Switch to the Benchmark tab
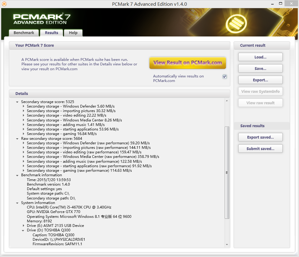 point(24,33)
